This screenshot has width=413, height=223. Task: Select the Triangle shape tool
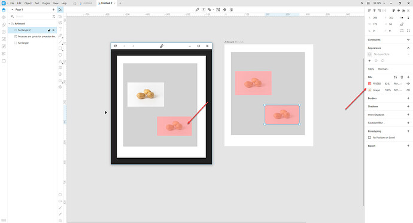tap(60, 61)
